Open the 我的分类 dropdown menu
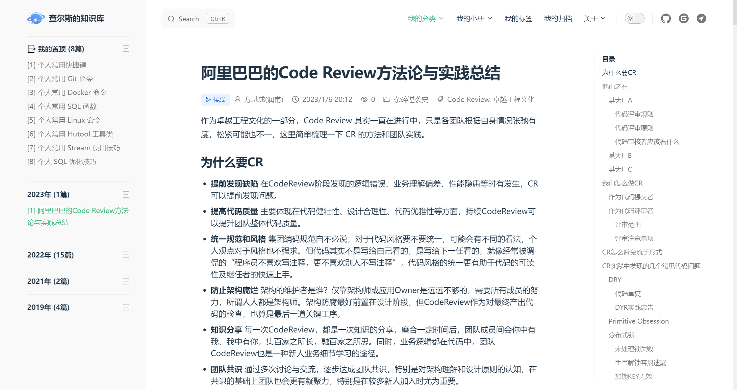Screen dimensions: 737x390 click(425, 19)
